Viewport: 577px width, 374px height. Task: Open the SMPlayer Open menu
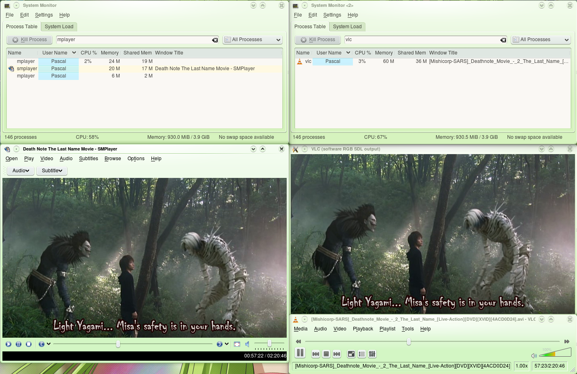pyautogui.click(x=12, y=159)
